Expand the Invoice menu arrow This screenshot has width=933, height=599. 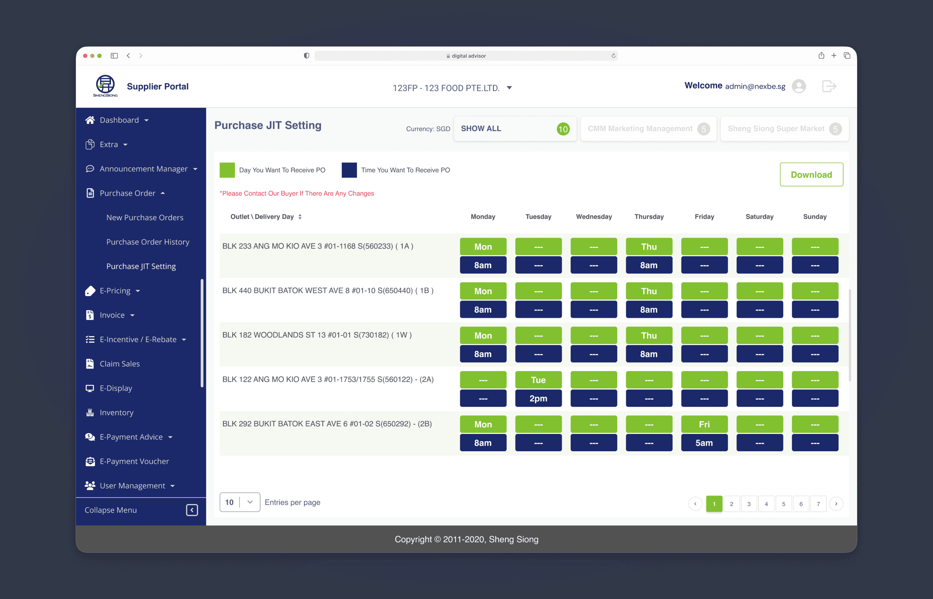click(132, 315)
